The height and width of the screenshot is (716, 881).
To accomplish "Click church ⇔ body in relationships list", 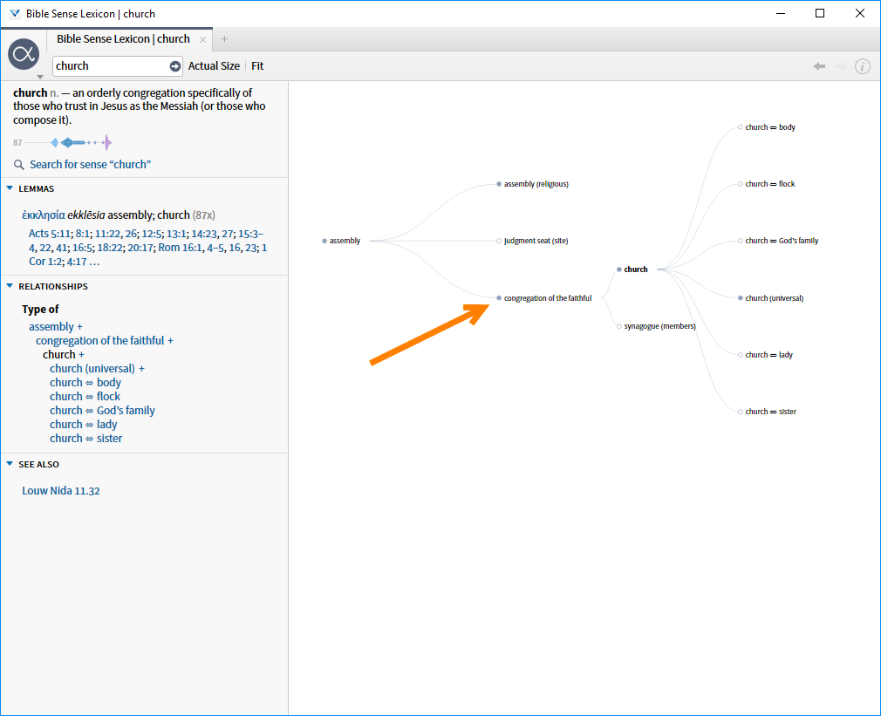I will 85,383.
